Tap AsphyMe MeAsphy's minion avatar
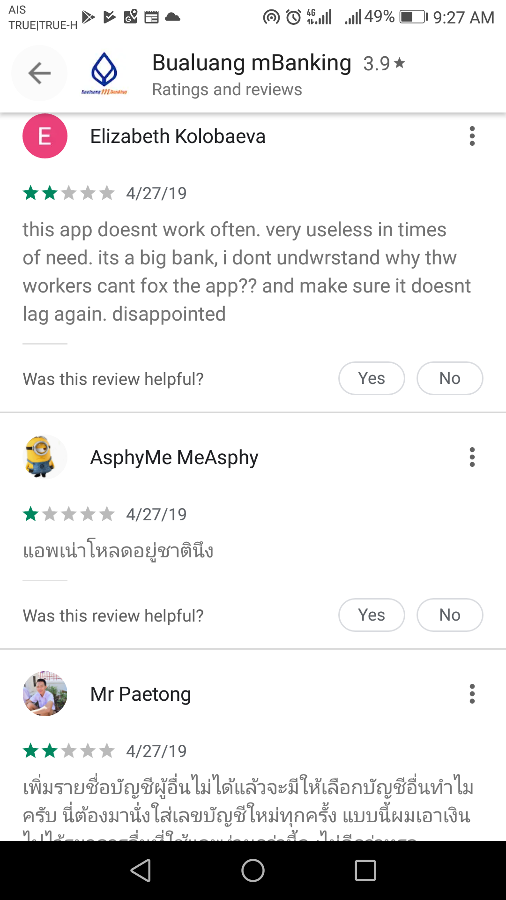The width and height of the screenshot is (506, 900). click(x=45, y=457)
